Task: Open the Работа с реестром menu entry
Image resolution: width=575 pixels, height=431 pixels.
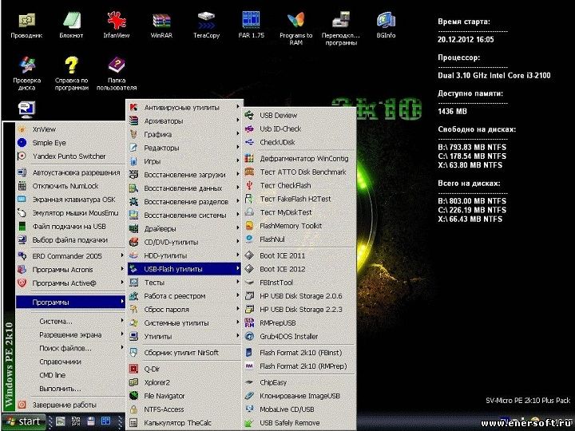Action: (184, 296)
